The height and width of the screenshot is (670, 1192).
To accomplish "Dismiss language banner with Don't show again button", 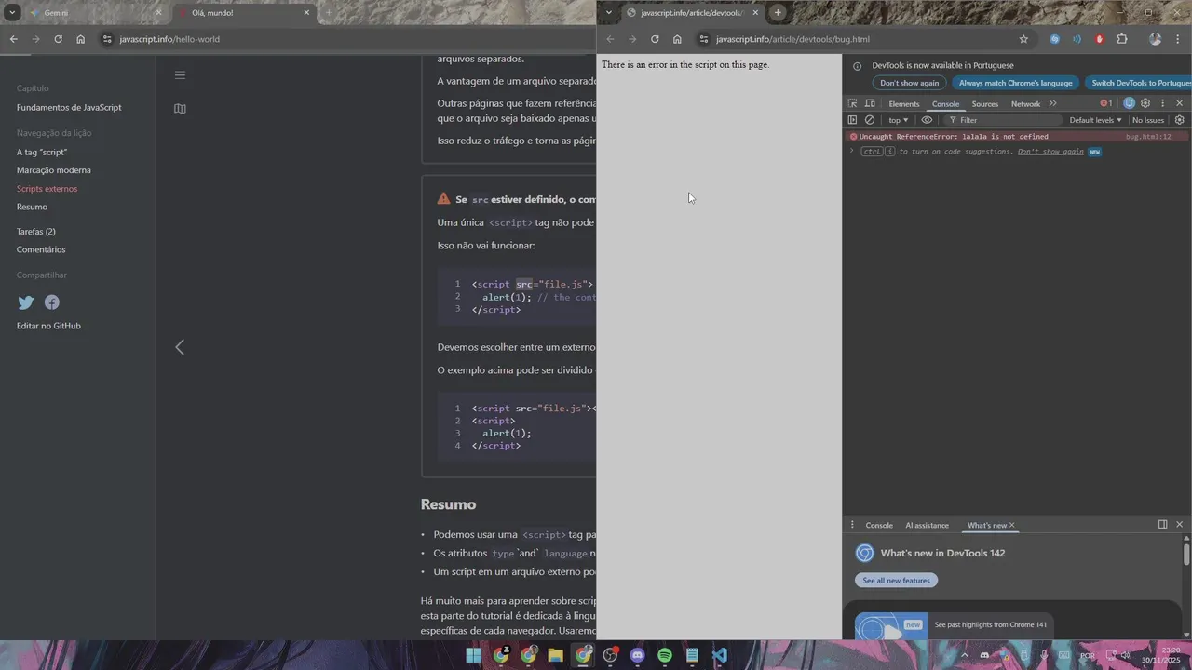I will tap(910, 83).
